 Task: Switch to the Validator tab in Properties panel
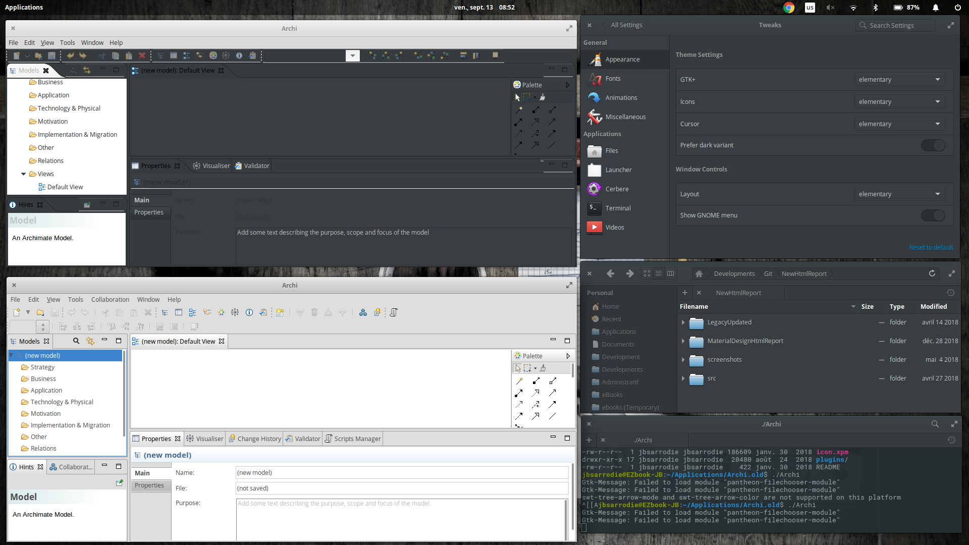256,166
